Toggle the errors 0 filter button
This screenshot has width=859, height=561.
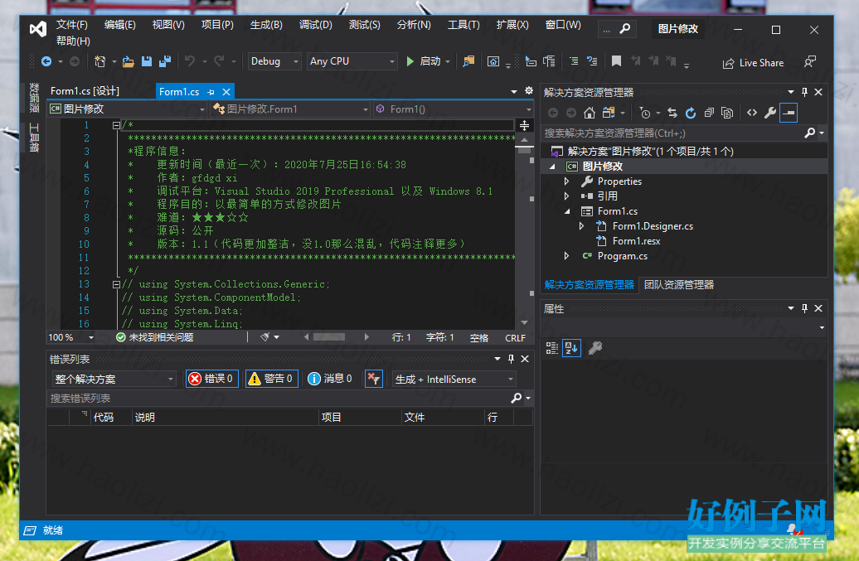click(x=212, y=379)
